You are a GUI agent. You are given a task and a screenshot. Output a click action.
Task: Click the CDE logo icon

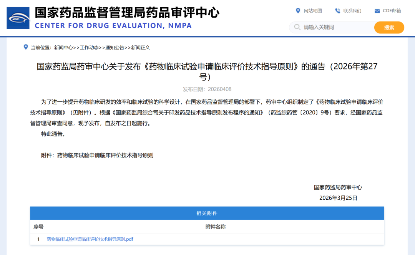(18, 18)
